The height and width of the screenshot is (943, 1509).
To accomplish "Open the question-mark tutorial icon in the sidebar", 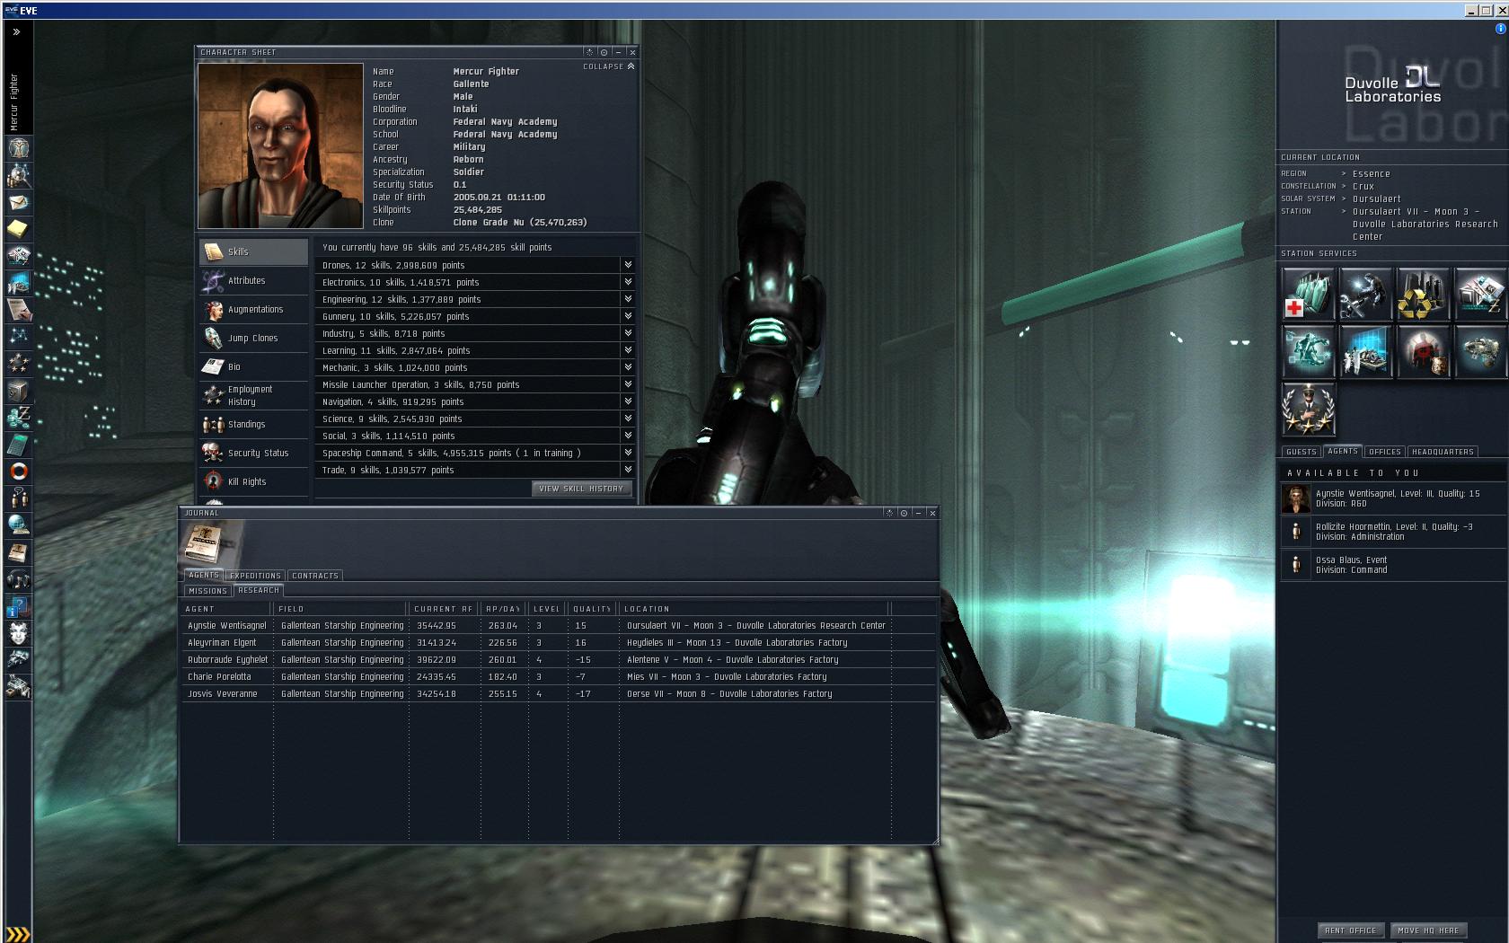I will pos(19,606).
